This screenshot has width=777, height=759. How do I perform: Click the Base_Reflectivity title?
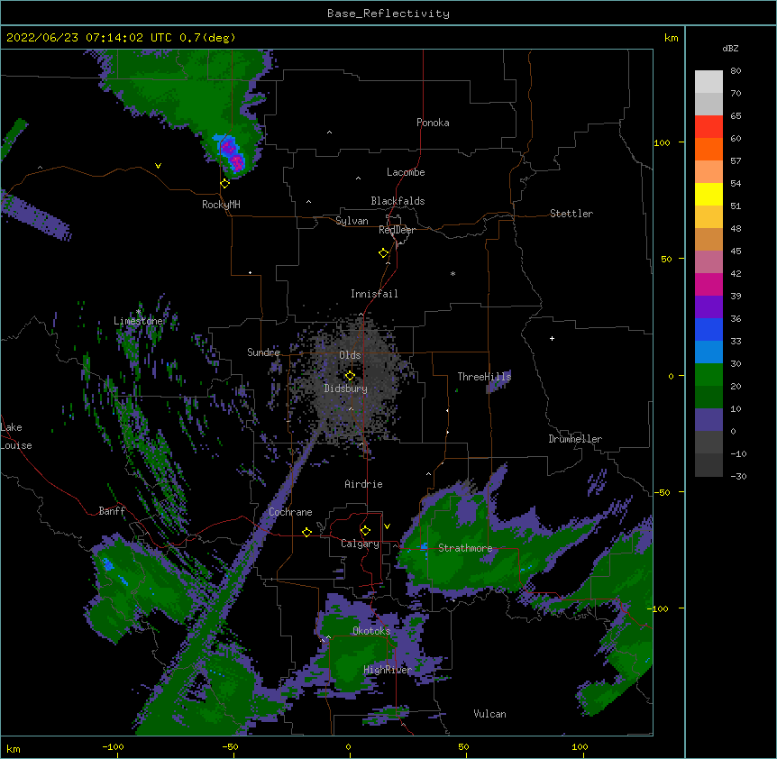[x=388, y=14]
